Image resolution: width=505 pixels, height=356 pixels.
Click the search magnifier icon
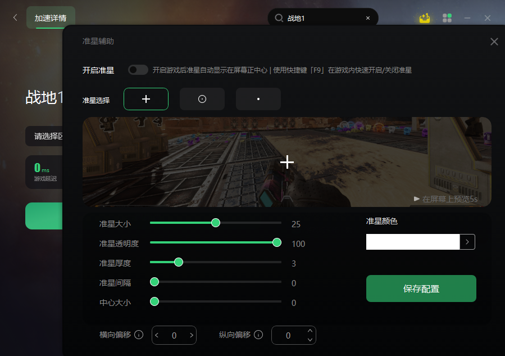pos(279,18)
